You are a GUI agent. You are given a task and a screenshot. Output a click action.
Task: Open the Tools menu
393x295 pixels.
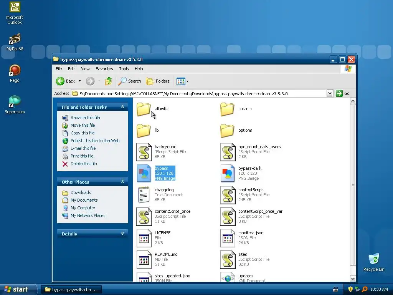pos(124,69)
